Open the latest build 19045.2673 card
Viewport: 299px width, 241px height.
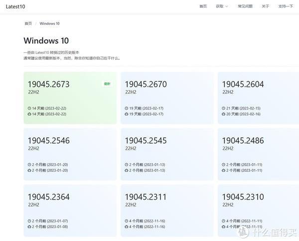(70, 98)
